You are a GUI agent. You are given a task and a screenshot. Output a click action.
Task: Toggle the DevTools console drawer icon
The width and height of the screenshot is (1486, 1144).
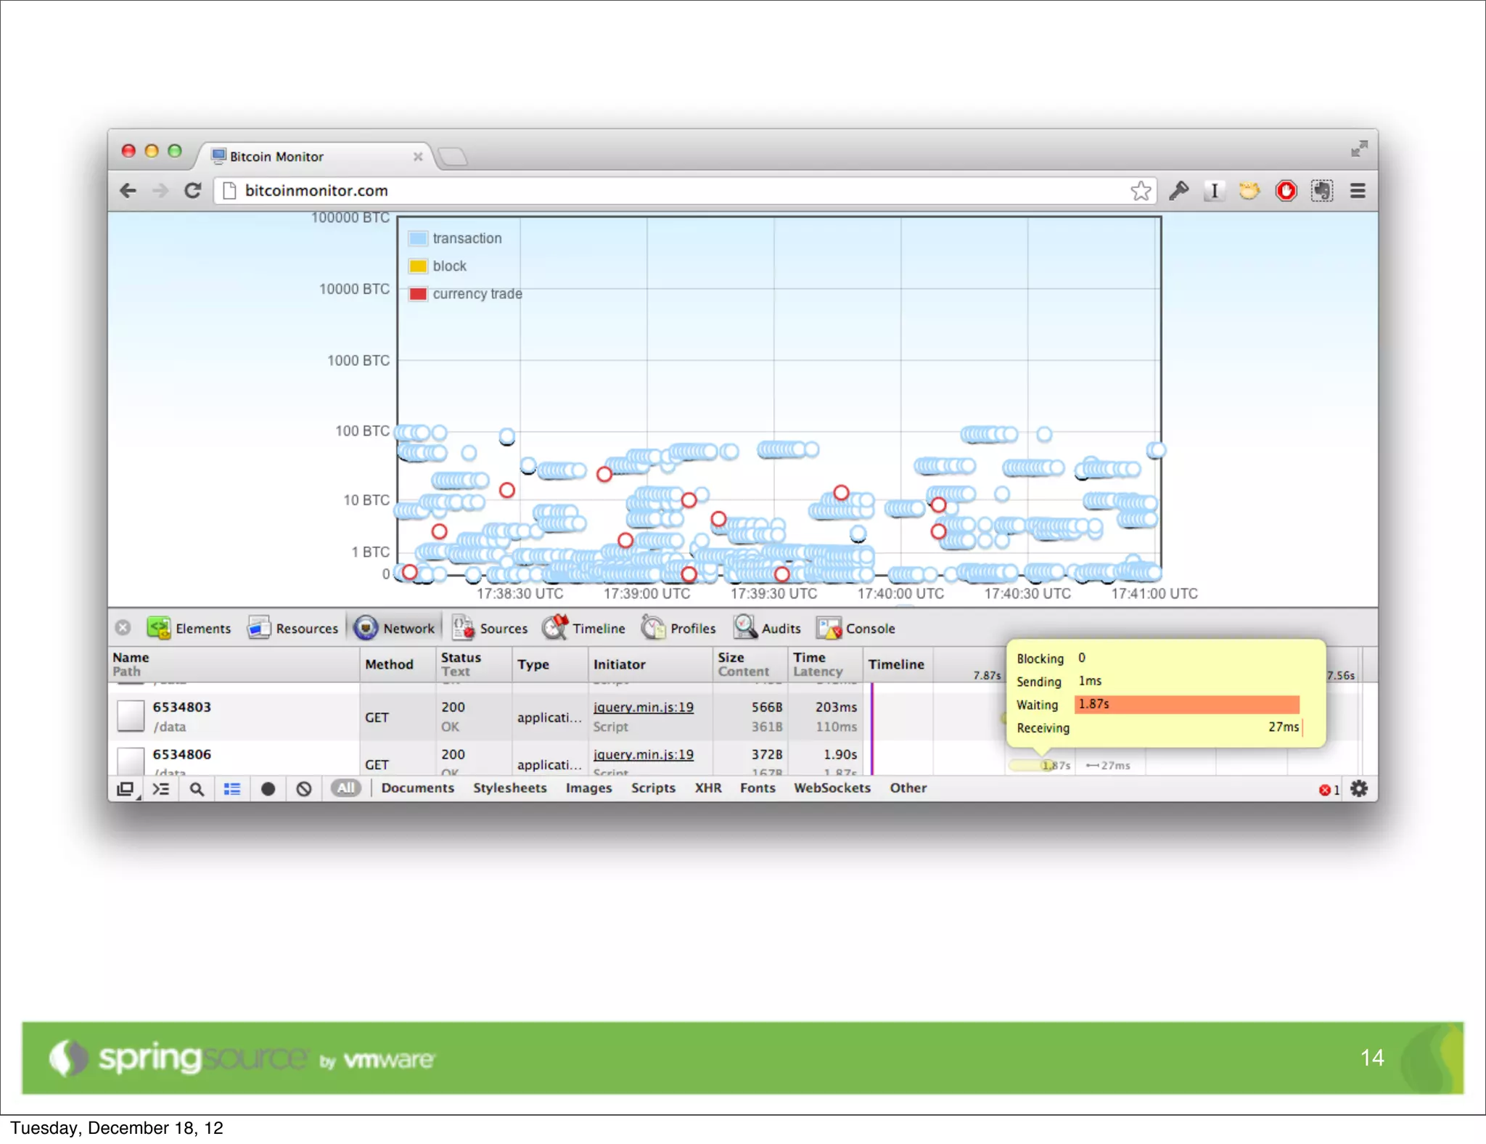click(161, 789)
